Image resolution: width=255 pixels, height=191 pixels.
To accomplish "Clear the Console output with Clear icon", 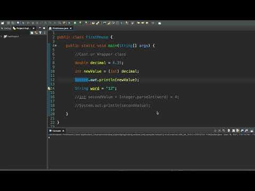I will (229, 131).
